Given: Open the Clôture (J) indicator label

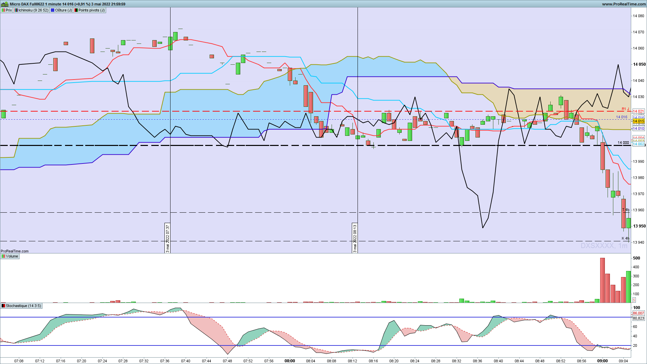Looking at the screenshot, I should click(61, 10).
